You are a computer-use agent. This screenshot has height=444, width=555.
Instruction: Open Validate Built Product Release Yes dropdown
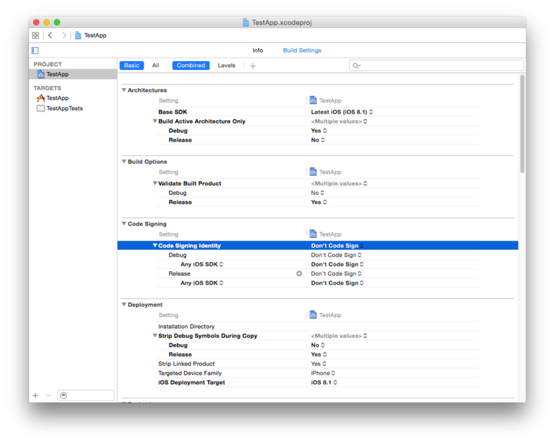[x=318, y=202]
